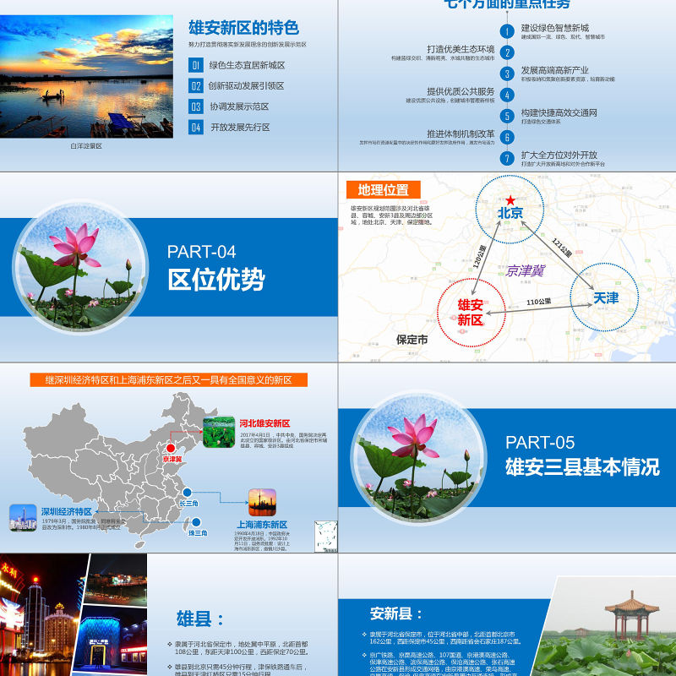The image size is (676, 676).
Task: Select the 02 number box beside 创新驱动发展引领区
Action: pos(196,86)
